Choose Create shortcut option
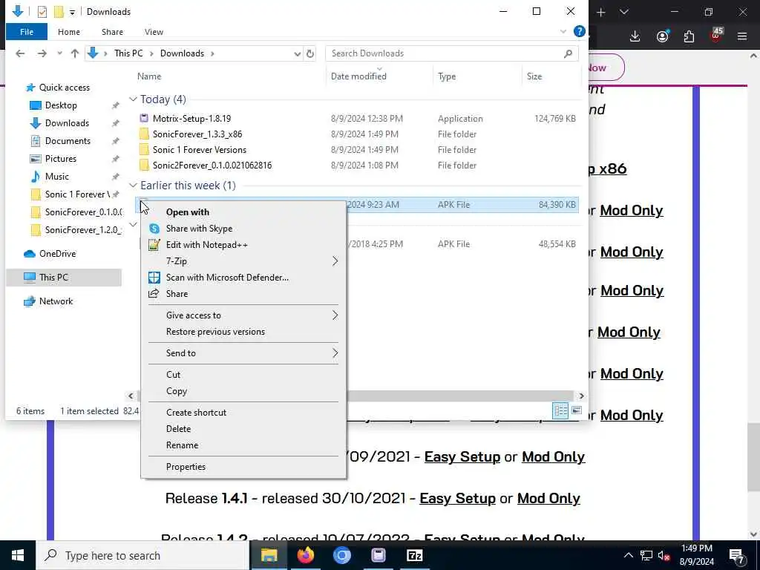This screenshot has height=570, width=760. coord(196,413)
